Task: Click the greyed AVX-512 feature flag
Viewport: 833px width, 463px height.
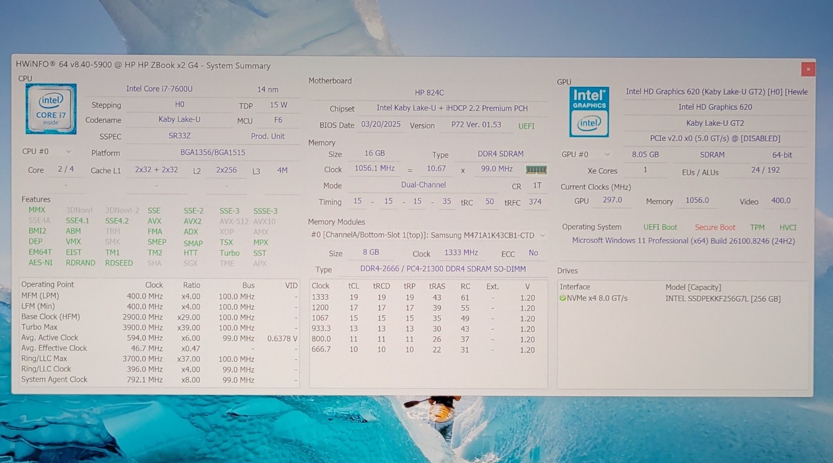Action: coord(234,221)
